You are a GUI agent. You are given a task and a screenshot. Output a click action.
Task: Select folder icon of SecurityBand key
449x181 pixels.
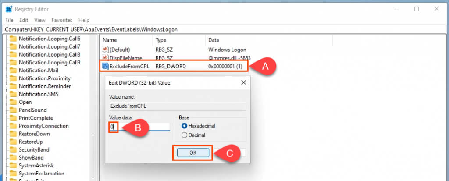coord(13,149)
